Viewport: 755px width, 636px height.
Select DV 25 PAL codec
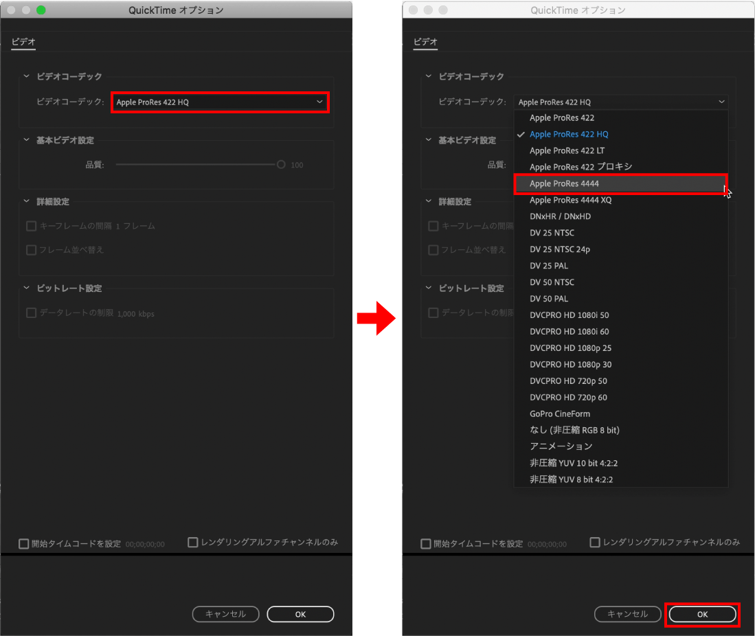[x=620, y=266]
